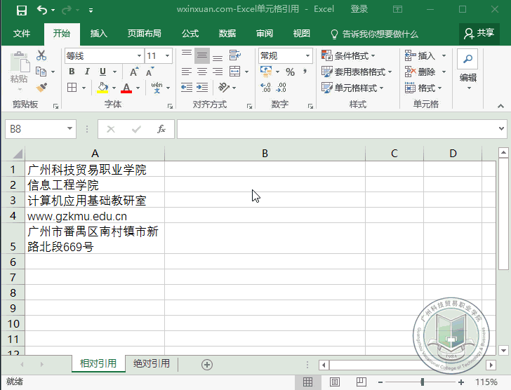This screenshot has width=511, height=390.
Task: Switch to the 绝对引用 sheet tab
Action: pyautogui.click(x=152, y=363)
